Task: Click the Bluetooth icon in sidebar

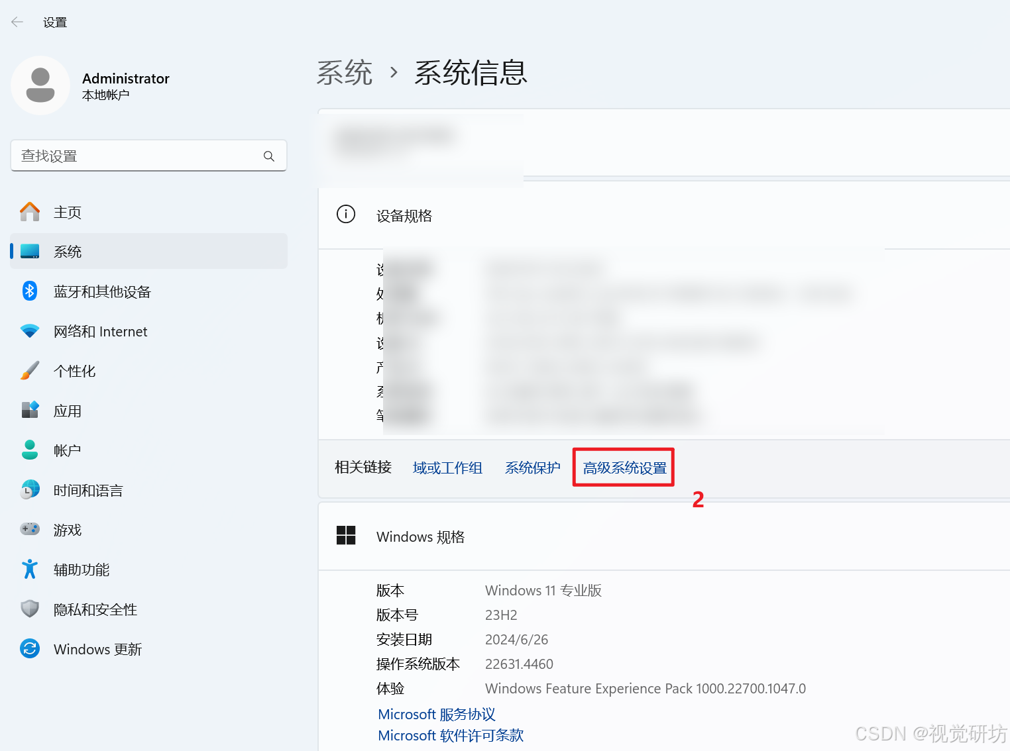Action: [30, 291]
